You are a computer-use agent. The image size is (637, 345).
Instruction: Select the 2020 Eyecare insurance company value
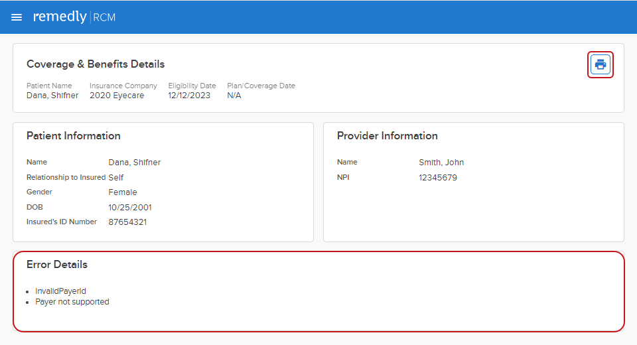click(117, 96)
